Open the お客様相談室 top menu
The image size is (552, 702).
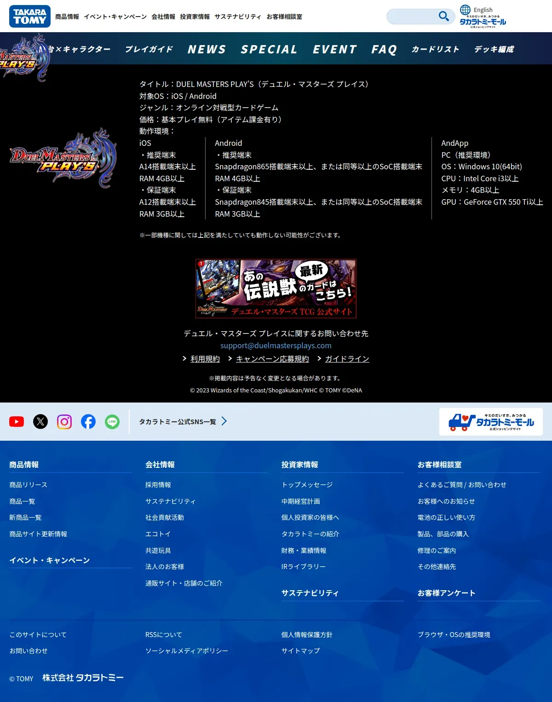[284, 17]
